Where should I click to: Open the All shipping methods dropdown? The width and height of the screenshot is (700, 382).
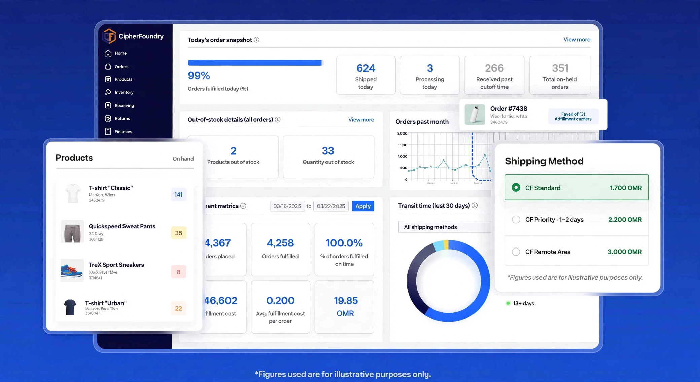[x=445, y=227]
